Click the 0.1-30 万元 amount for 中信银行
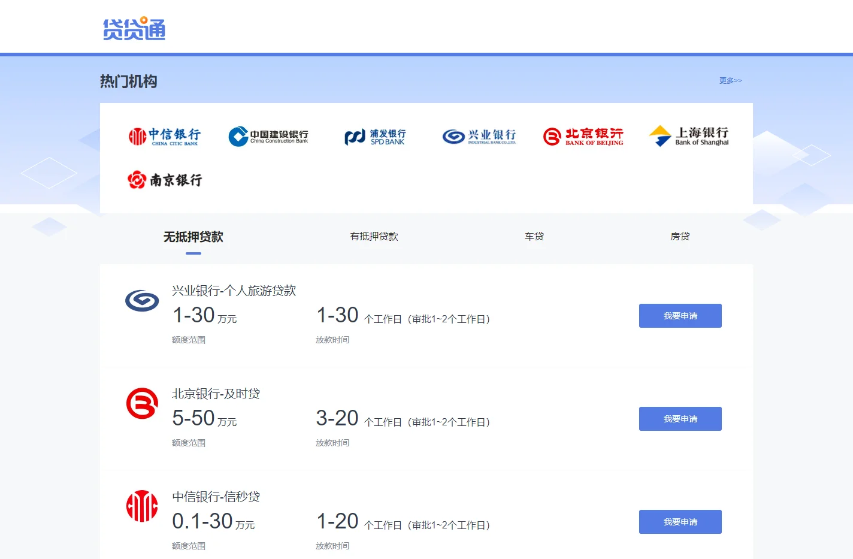This screenshot has width=853, height=559. click(x=214, y=522)
